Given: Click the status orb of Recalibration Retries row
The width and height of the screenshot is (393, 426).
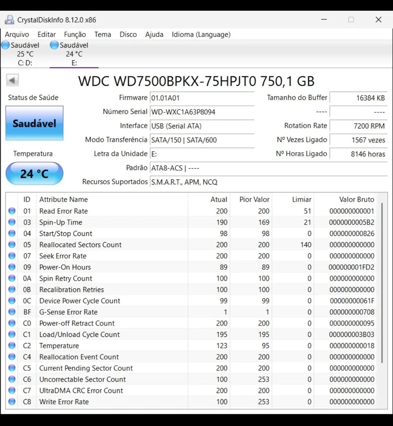Looking at the screenshot, I should 12,290.
